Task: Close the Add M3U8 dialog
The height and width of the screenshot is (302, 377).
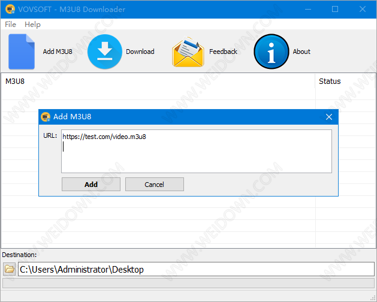Action: (x=328, y=117)
